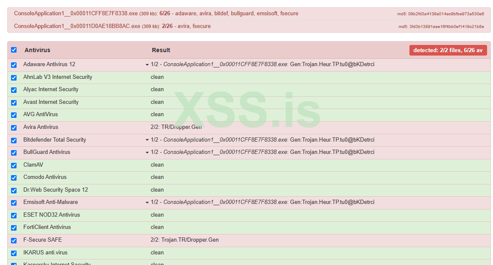Click BullGuard detection result text

click(x=263, y=152)
